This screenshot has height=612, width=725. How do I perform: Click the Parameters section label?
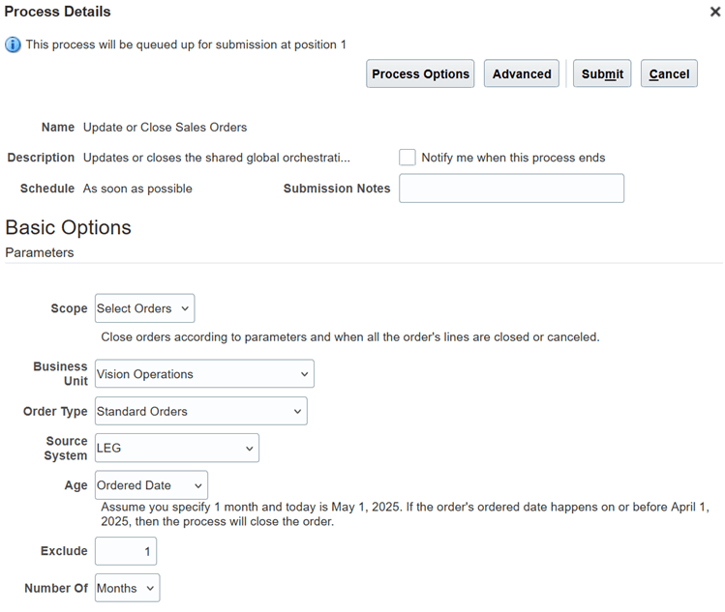[40, 252]
